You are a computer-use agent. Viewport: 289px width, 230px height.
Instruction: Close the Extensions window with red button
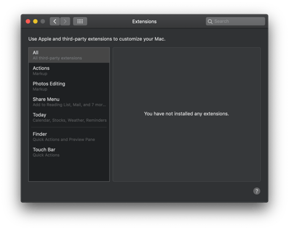click(x=28, y=21)
